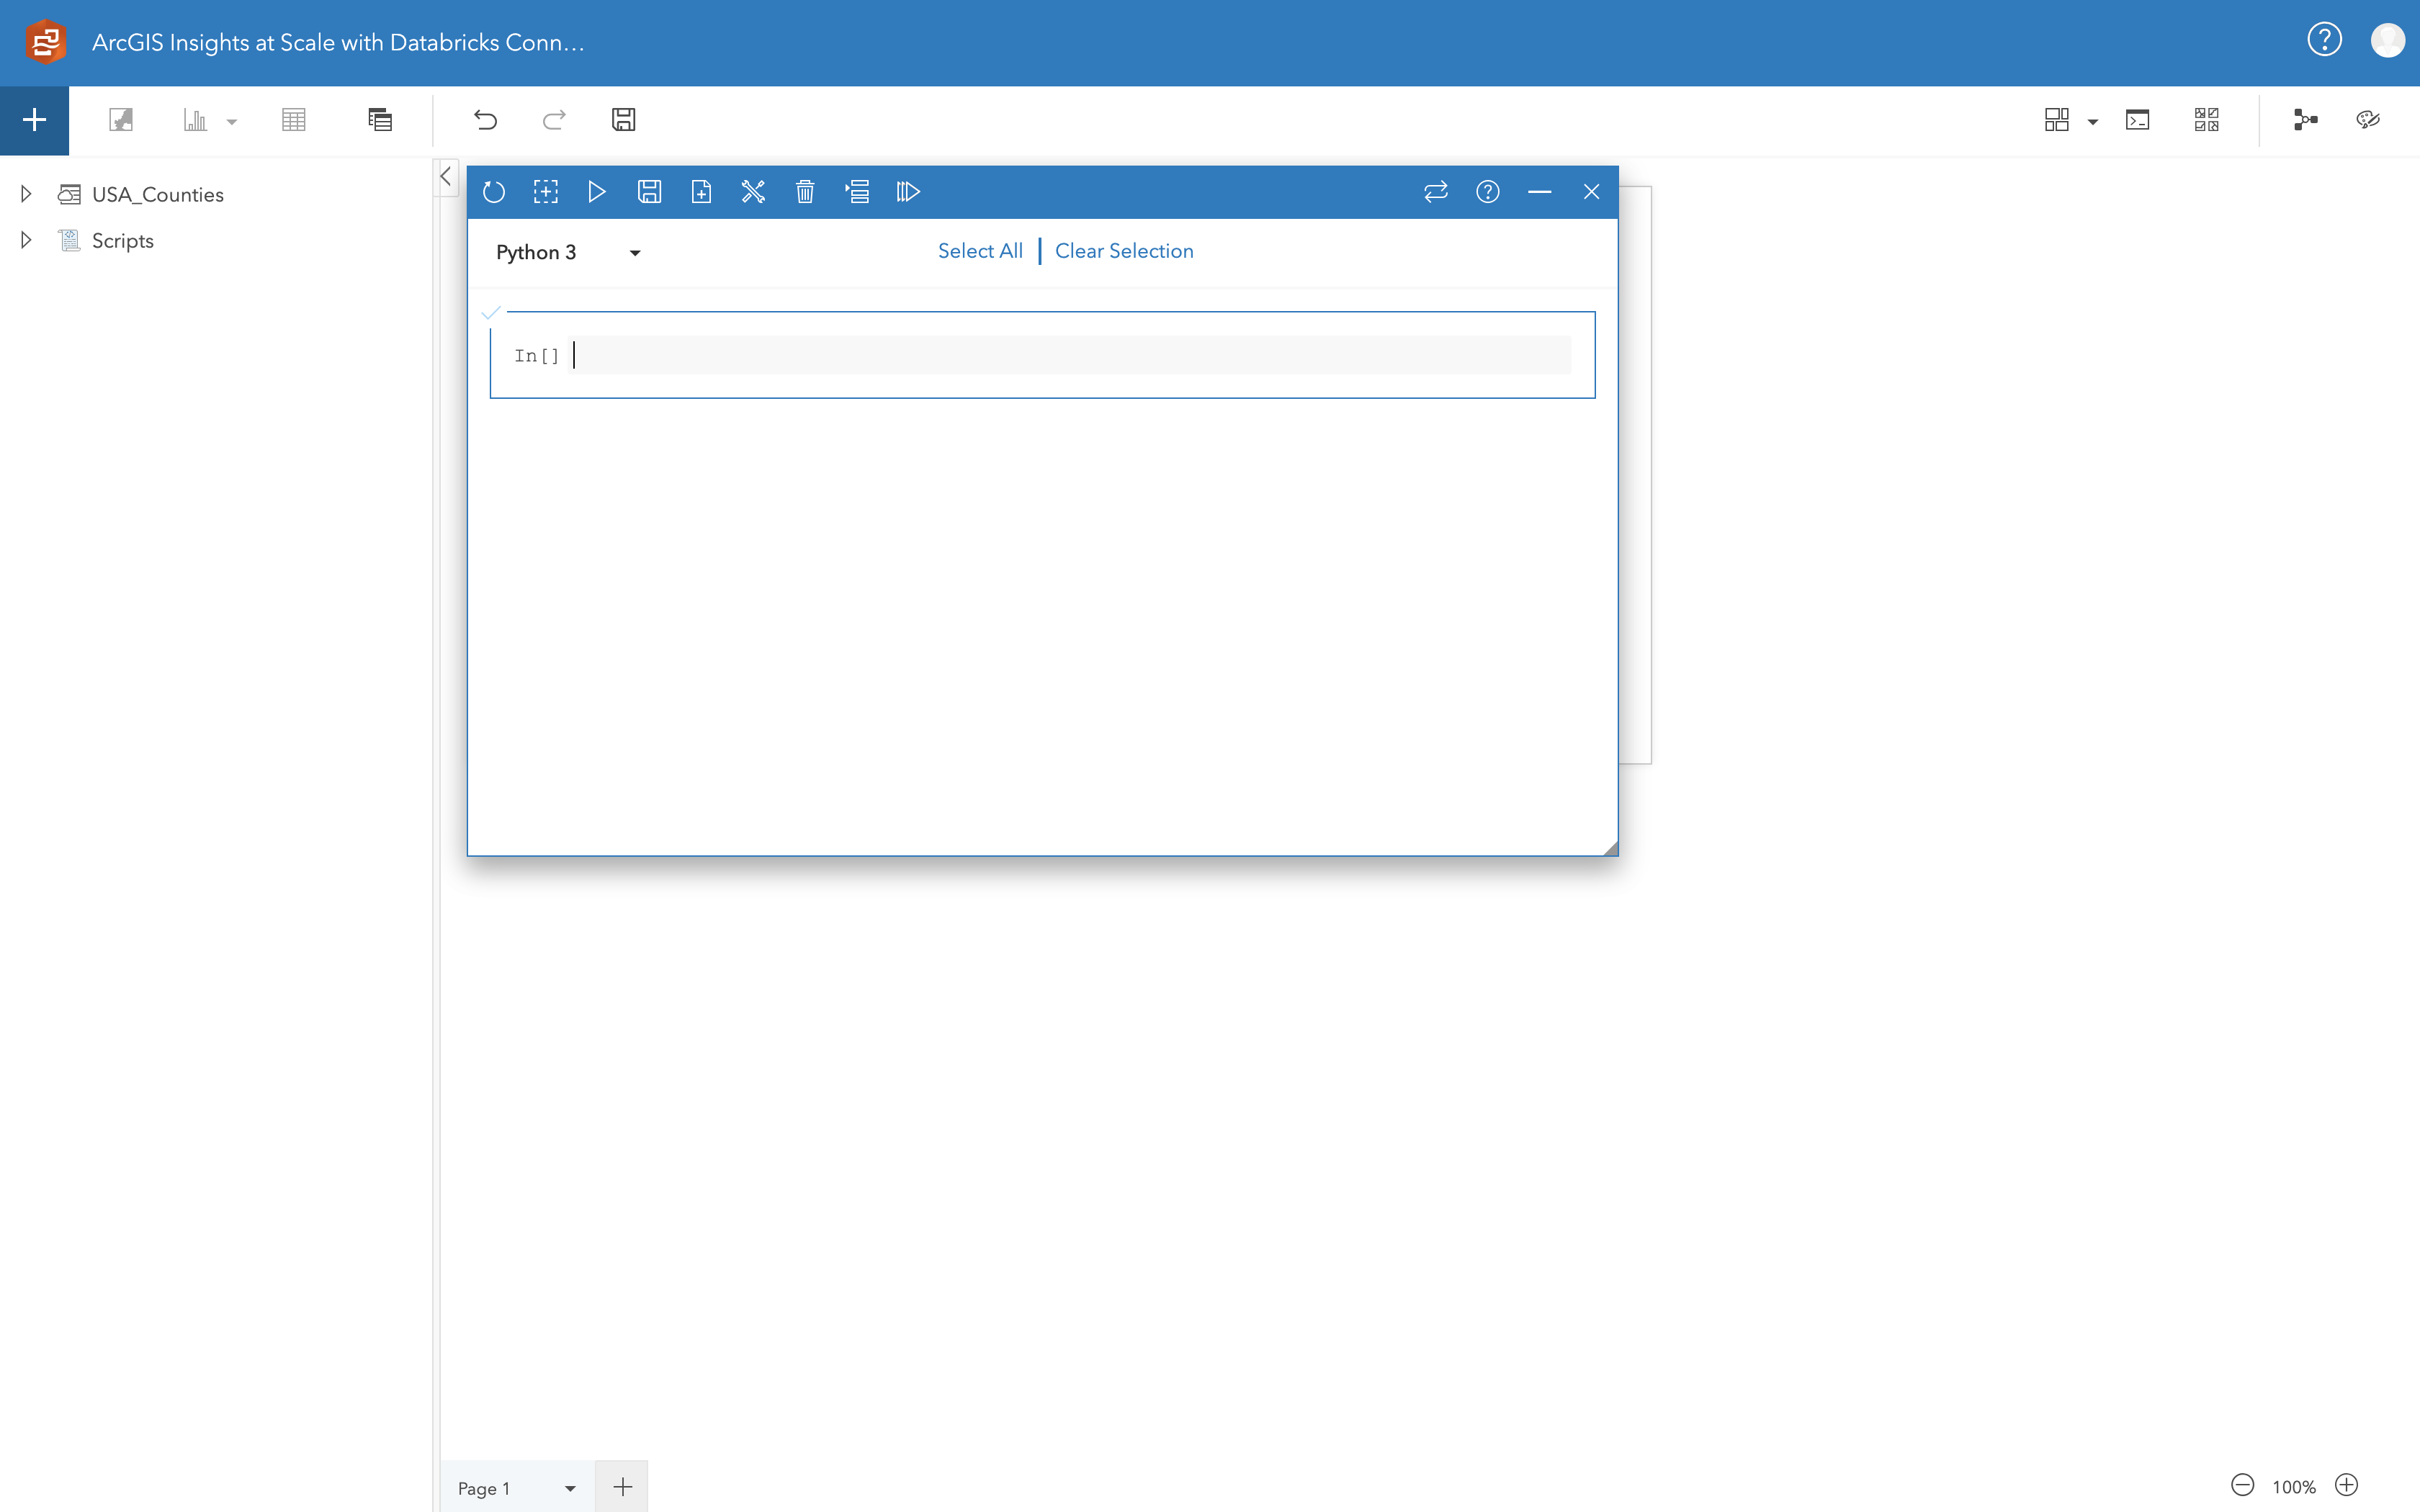2420x1512 pixels.
Task: Select All cells in the notebook
Action: coord(979,251)
